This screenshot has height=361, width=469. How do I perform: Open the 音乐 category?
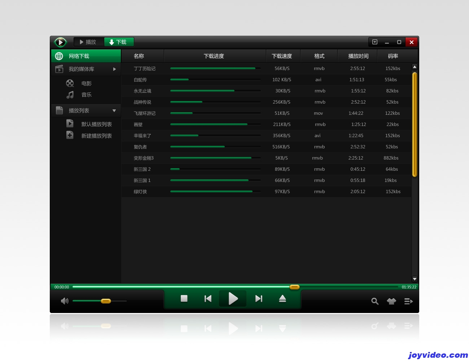pyautogui.click(x=87, y=95)
